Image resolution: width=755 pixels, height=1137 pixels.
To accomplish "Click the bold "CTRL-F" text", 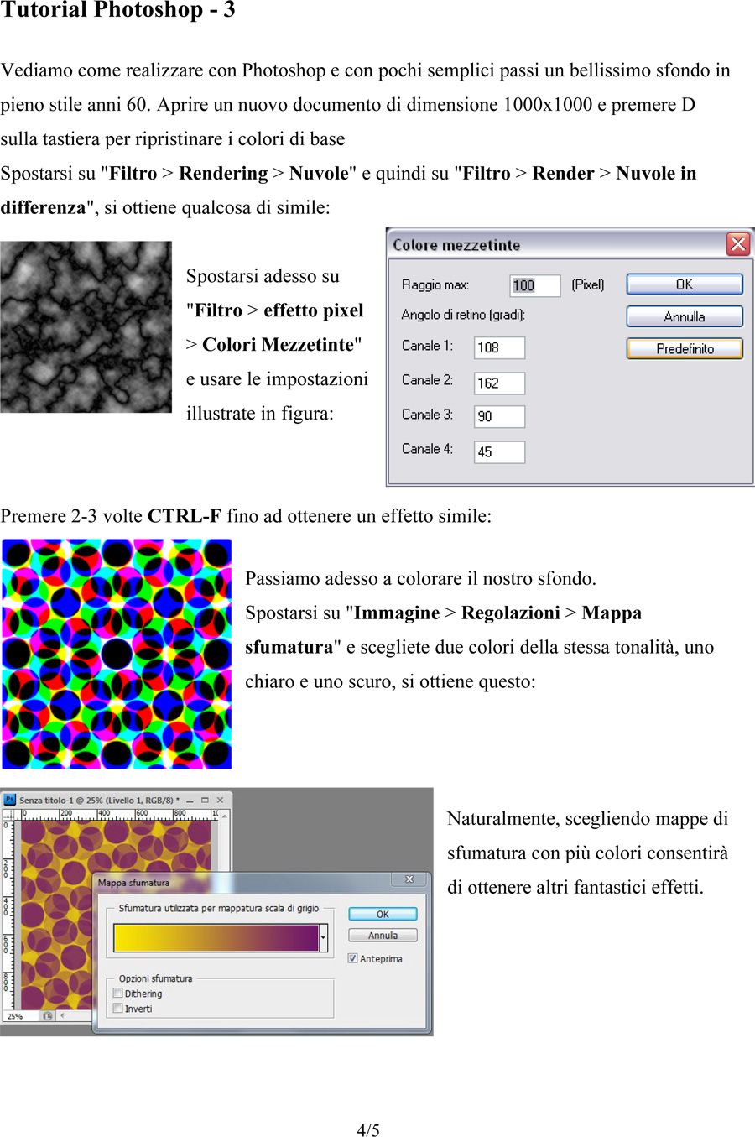I will [185, 516].
